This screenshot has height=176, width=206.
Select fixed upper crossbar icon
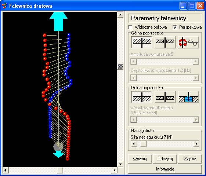point(141,42)
